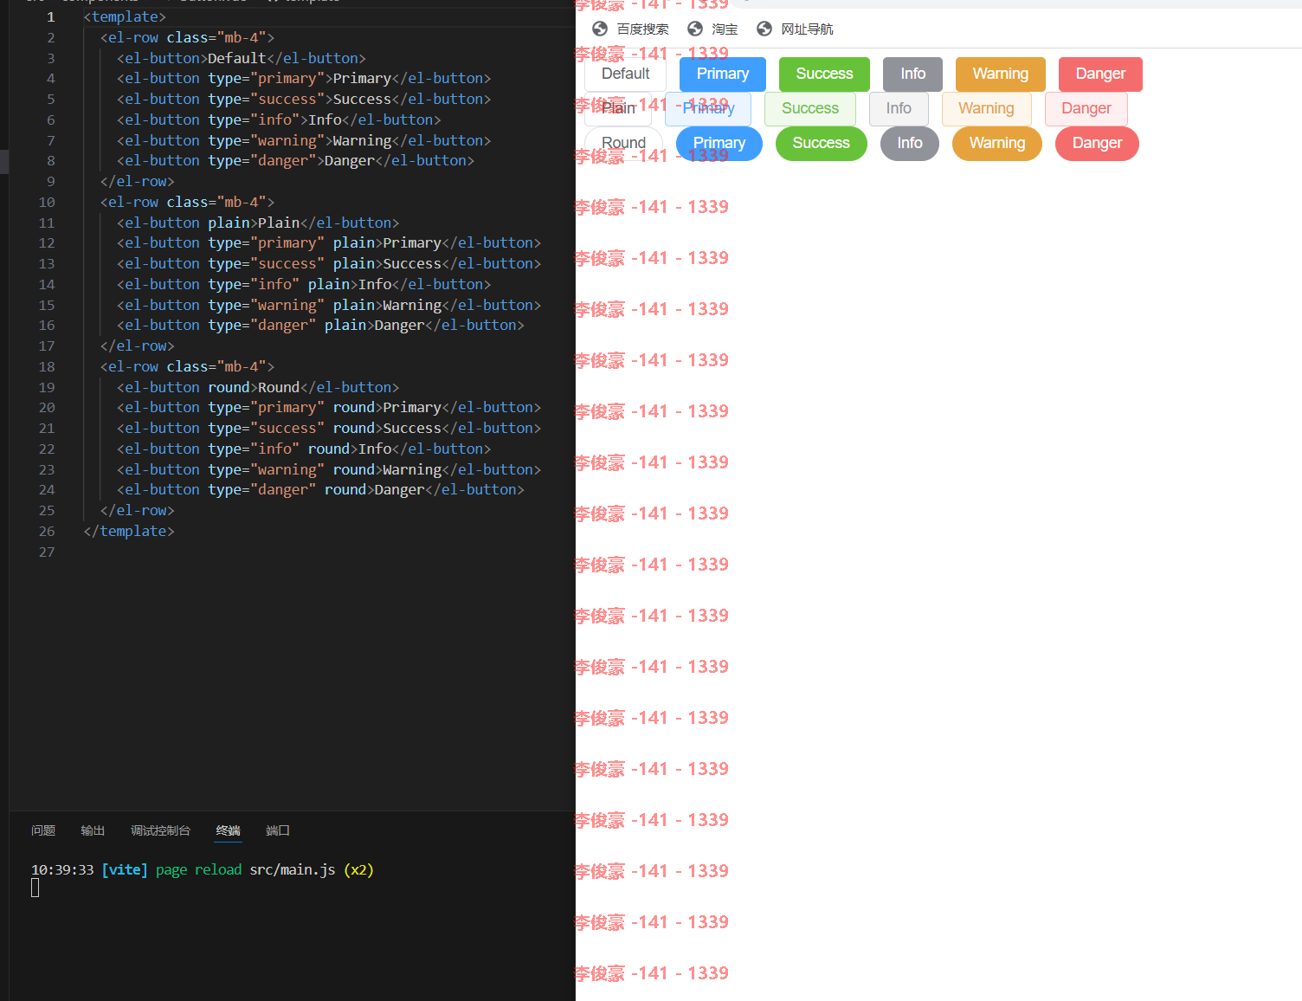Click the el-button plain>Plain code line
Screen dimensions: 1302x1001
258,223
